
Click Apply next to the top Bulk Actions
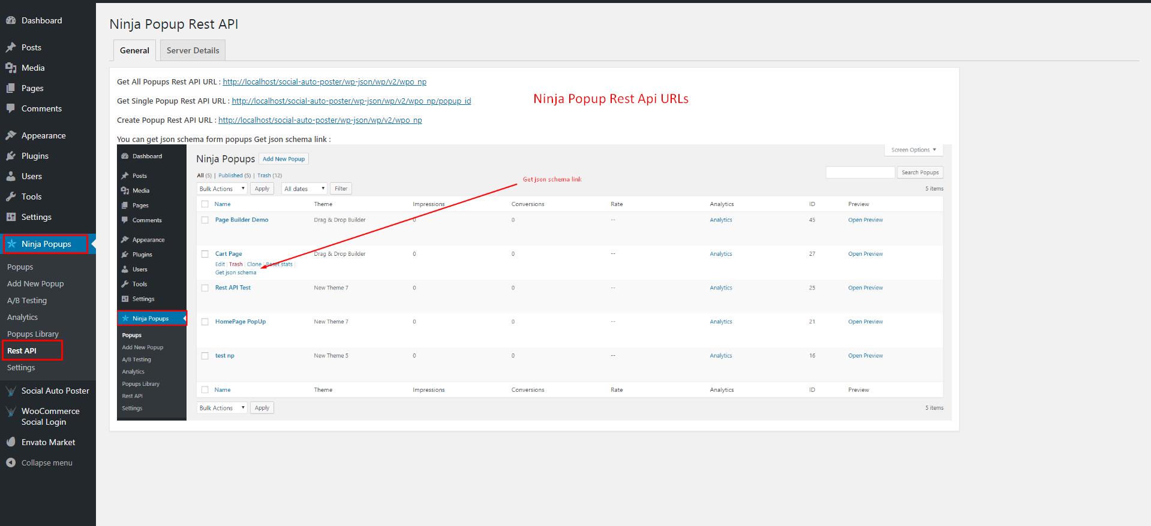click(x=262, y=189)
